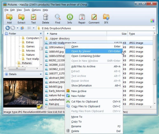159x134 pixels.
Task: Choose Show Infomation in context menu
Action: click(94, 86)
